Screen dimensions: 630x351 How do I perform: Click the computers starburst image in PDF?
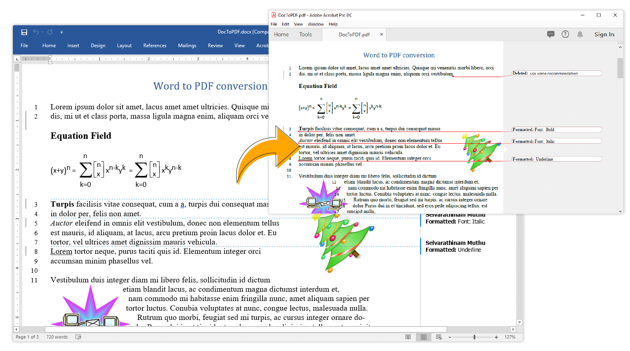point(323,197)
